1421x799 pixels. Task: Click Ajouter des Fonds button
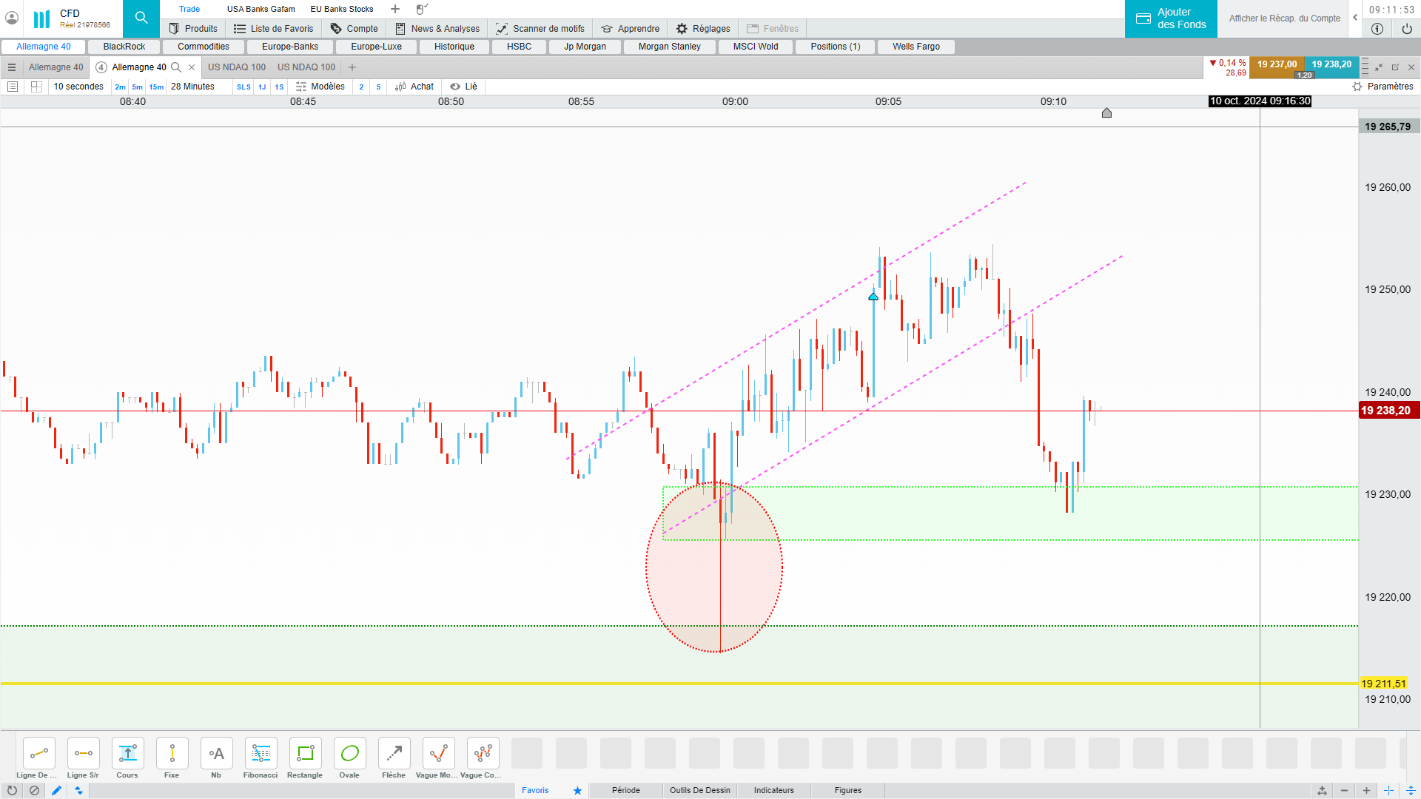tap(1171, 18)
